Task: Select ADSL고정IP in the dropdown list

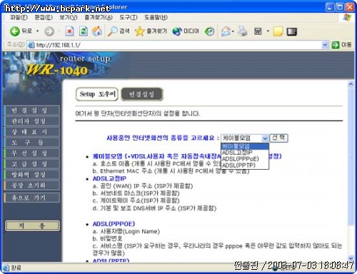Action: (245, 153)
